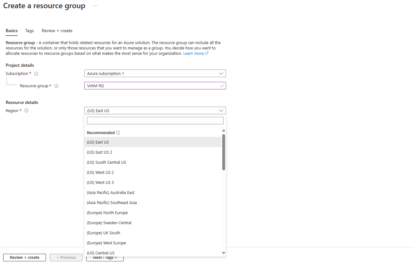This screenshot has height=267, width=414.
Task: Click the info icon next to Region
Action: (26, 111)
